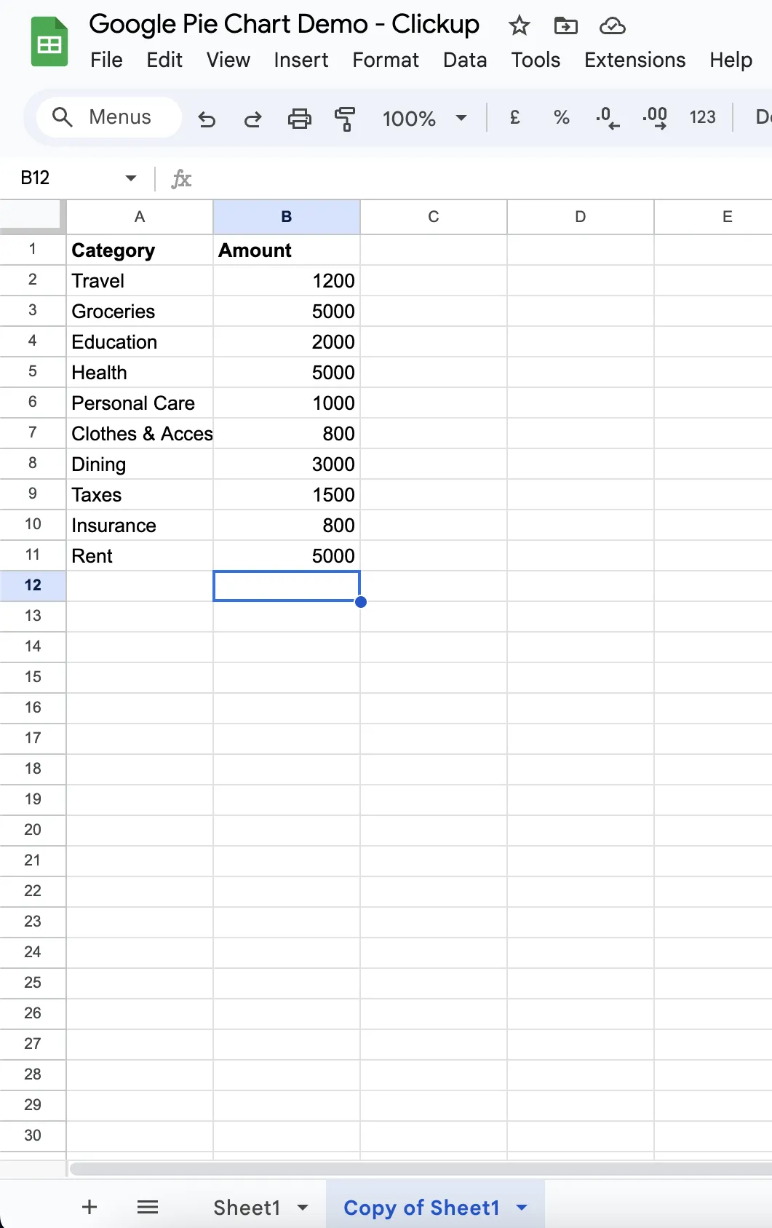Click the Undo arrow icon

(x=207, y=119)
